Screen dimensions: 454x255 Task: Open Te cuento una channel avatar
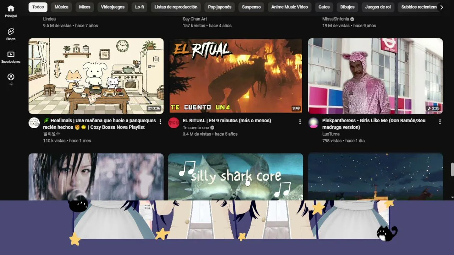pyautogui.click(x=174, y=123)
